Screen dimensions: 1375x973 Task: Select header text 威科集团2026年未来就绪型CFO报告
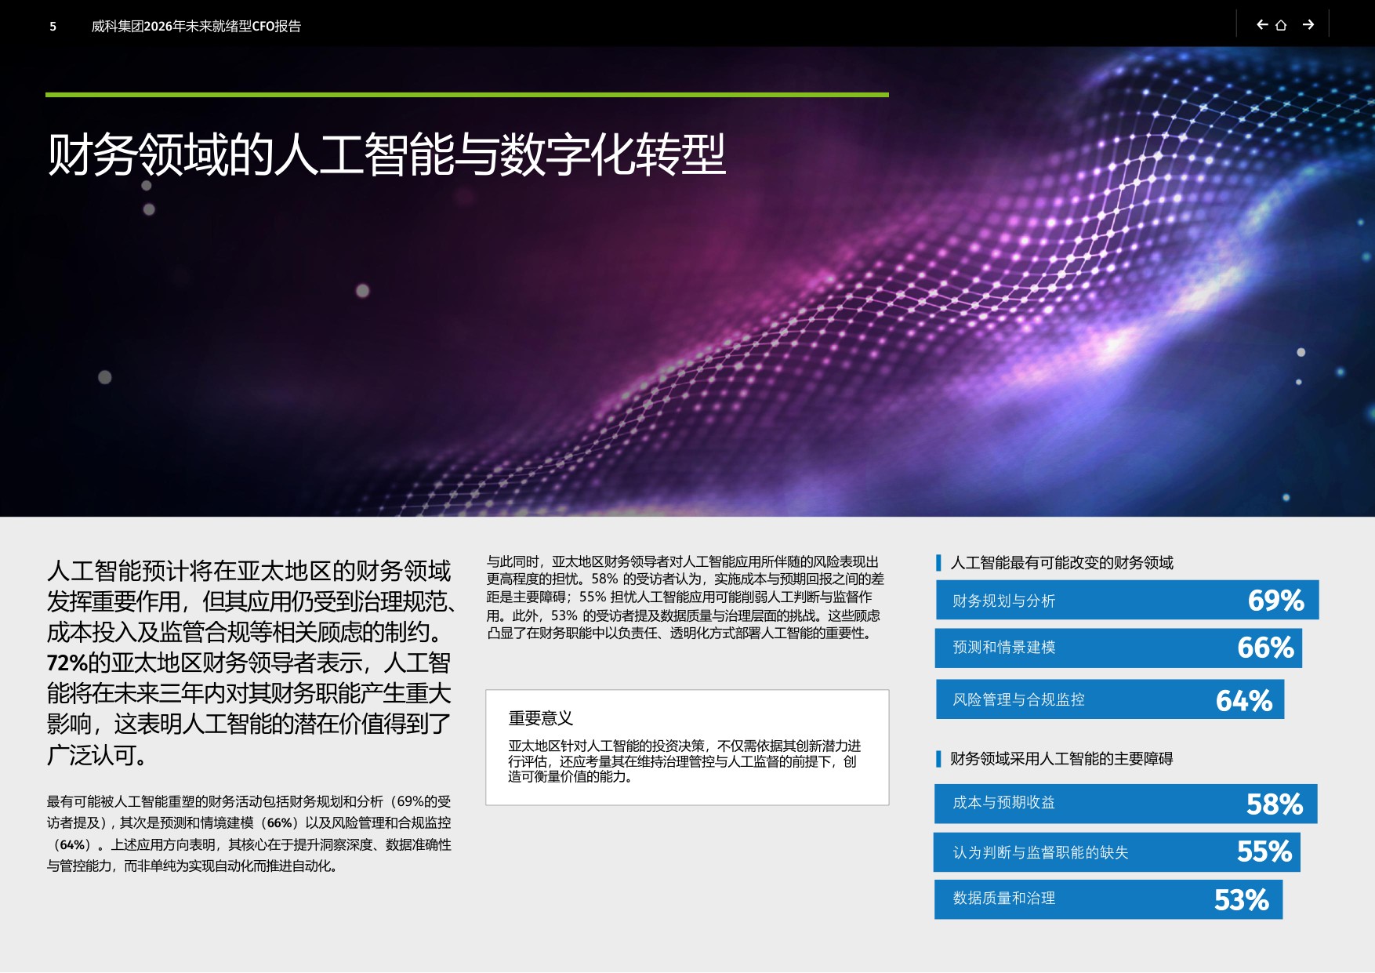196,27
